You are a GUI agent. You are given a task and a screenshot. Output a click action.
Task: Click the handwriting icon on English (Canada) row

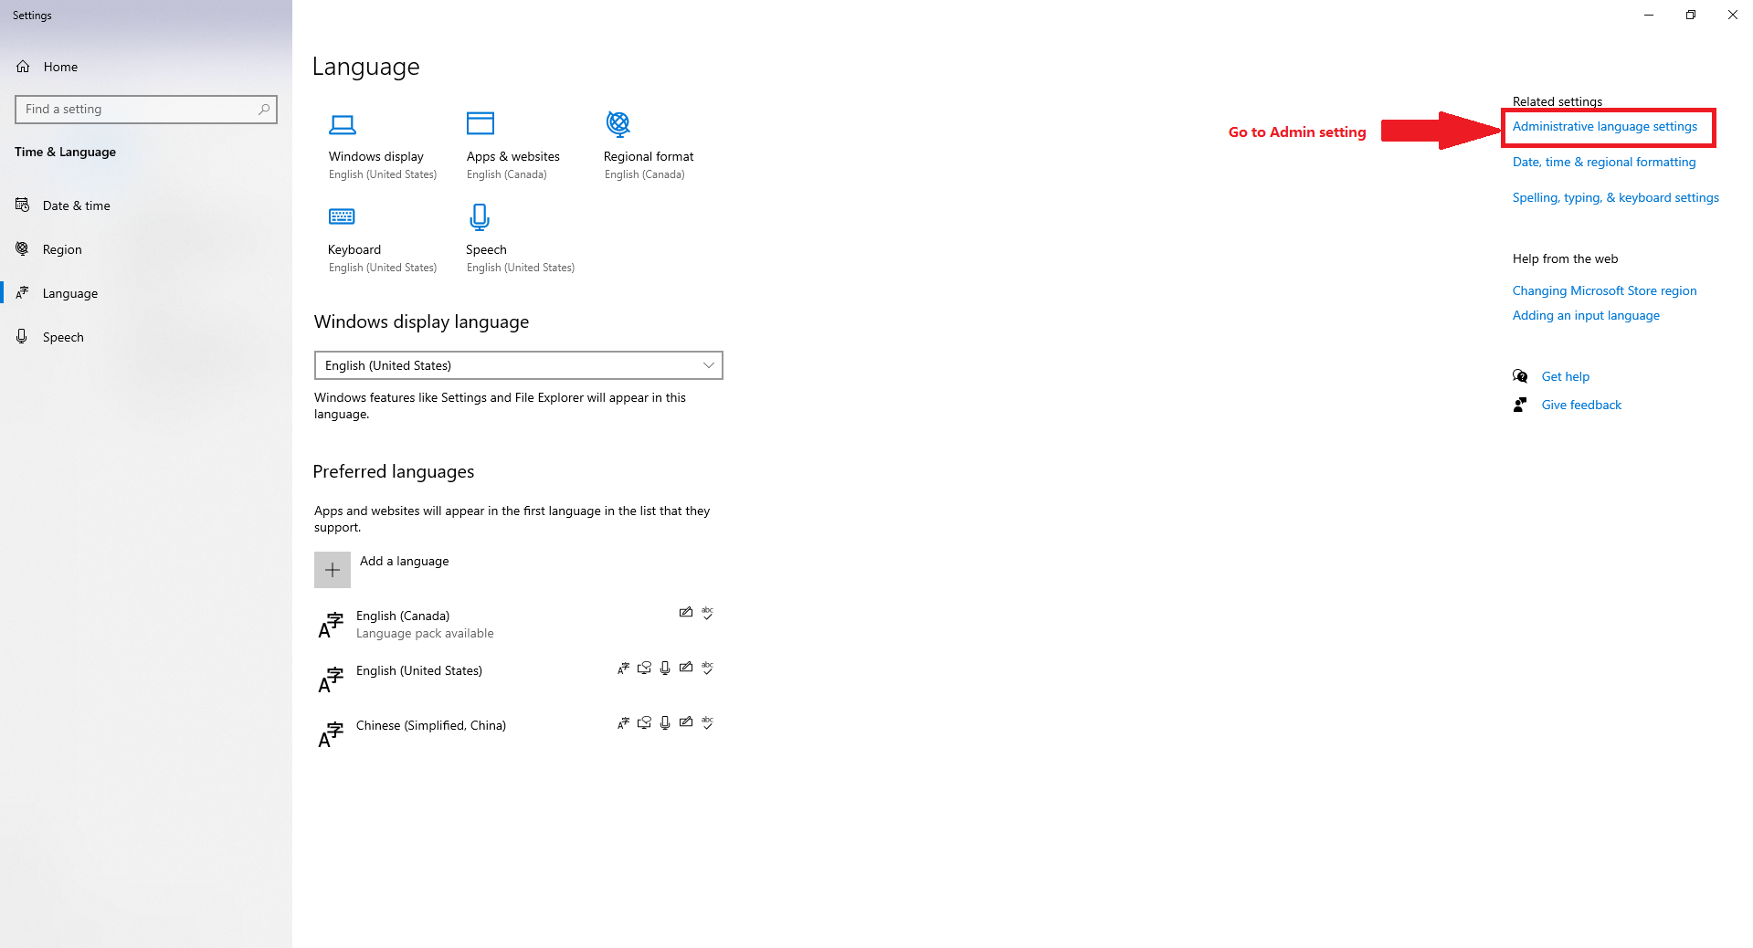pos(686,613)
